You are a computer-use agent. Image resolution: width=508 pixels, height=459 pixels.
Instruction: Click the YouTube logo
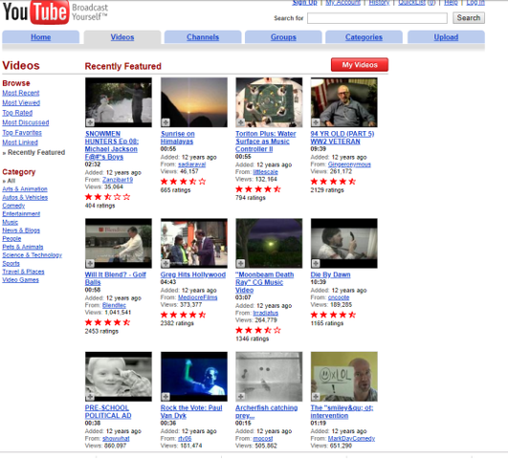click(35, 12)
